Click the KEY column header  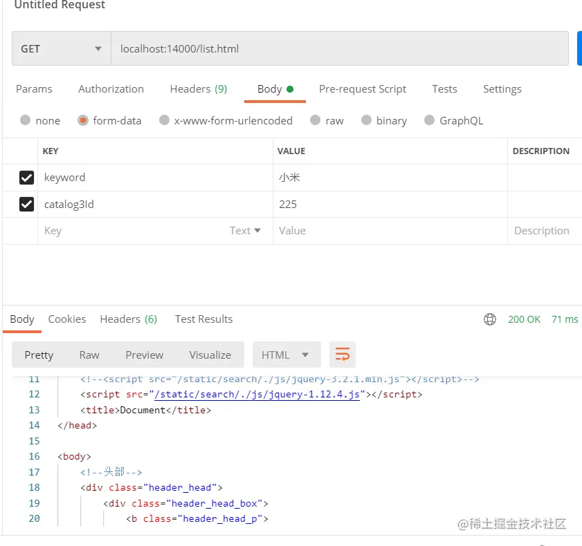[x=51, y=151]
